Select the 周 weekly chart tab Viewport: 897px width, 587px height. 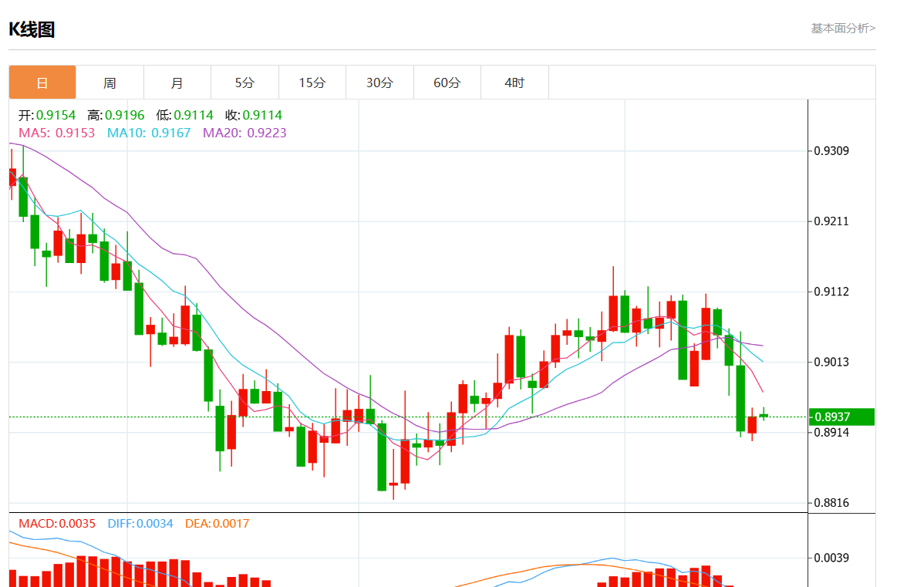[110, 83]
